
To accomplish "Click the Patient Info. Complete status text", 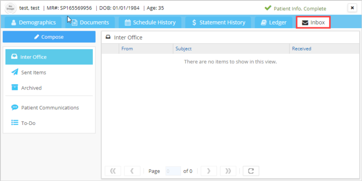I will click(300, 9).
